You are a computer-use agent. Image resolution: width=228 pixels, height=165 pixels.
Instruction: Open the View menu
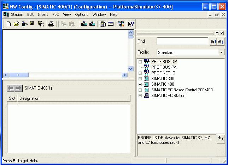67,14
